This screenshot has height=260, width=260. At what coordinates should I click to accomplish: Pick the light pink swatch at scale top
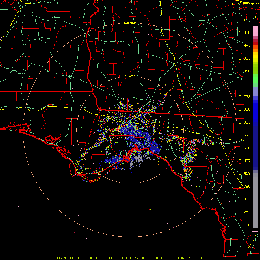click(255, 31)
